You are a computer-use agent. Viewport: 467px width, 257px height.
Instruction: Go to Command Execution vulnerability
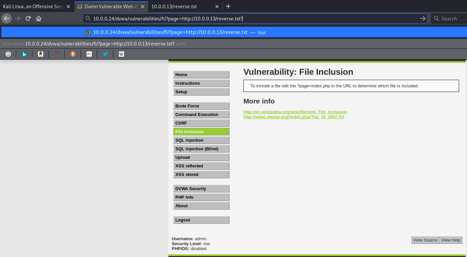click(x=201, y=115)
